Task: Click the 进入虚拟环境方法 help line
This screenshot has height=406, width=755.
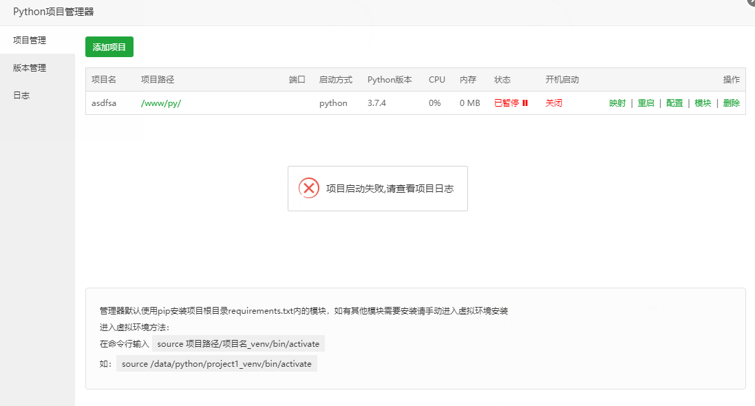Action: pos(134,328)
